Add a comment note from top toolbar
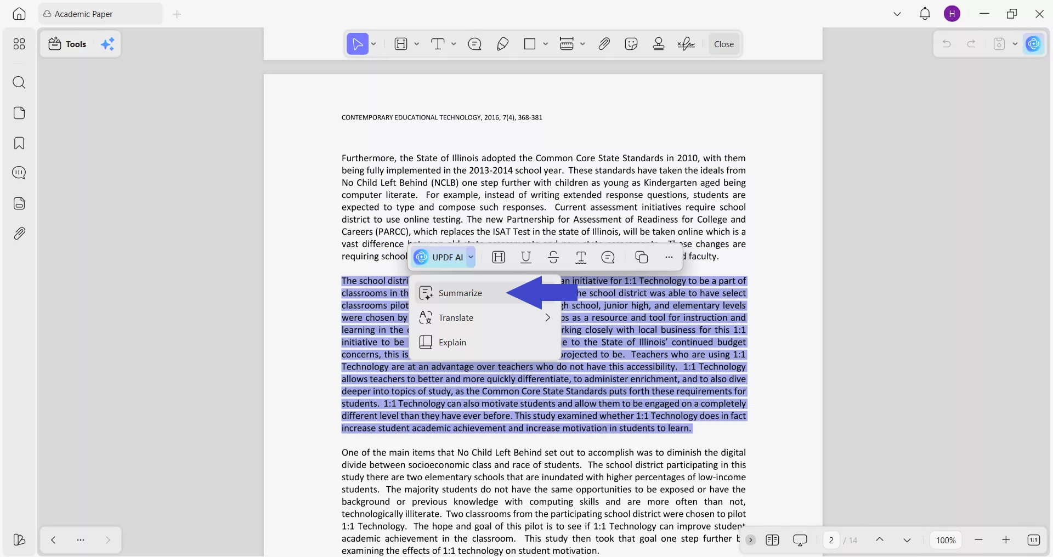 tap(475, 44)
